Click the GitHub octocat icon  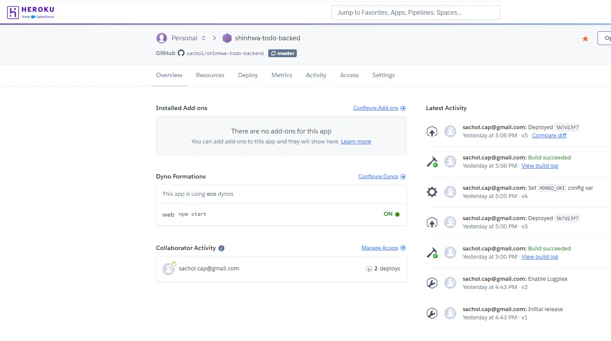pyautogui.click(x=181, y=53)
